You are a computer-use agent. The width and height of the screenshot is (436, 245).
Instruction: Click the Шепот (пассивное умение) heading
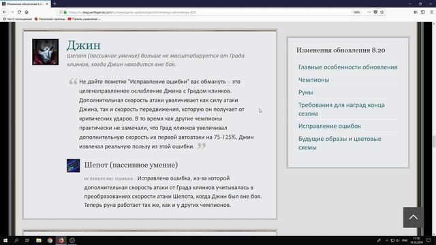131,165
